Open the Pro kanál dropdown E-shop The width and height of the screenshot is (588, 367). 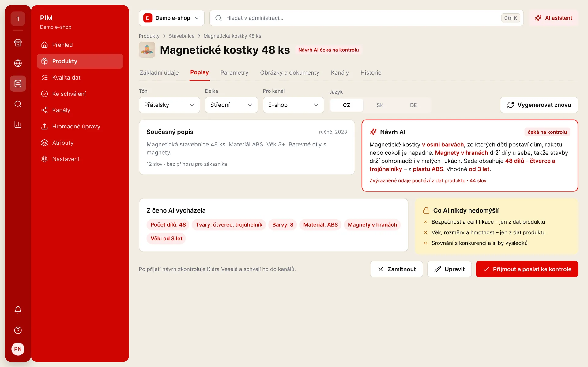(x=293, y=105)
